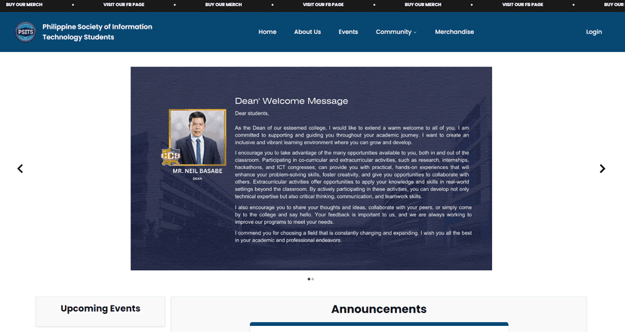Click the Announcements section heading
625x332 pixels.
click(378, 309)
